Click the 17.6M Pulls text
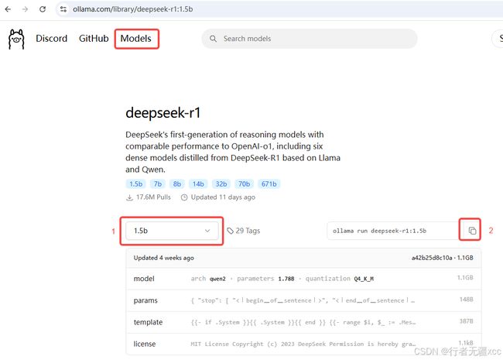 pos(153,197)
